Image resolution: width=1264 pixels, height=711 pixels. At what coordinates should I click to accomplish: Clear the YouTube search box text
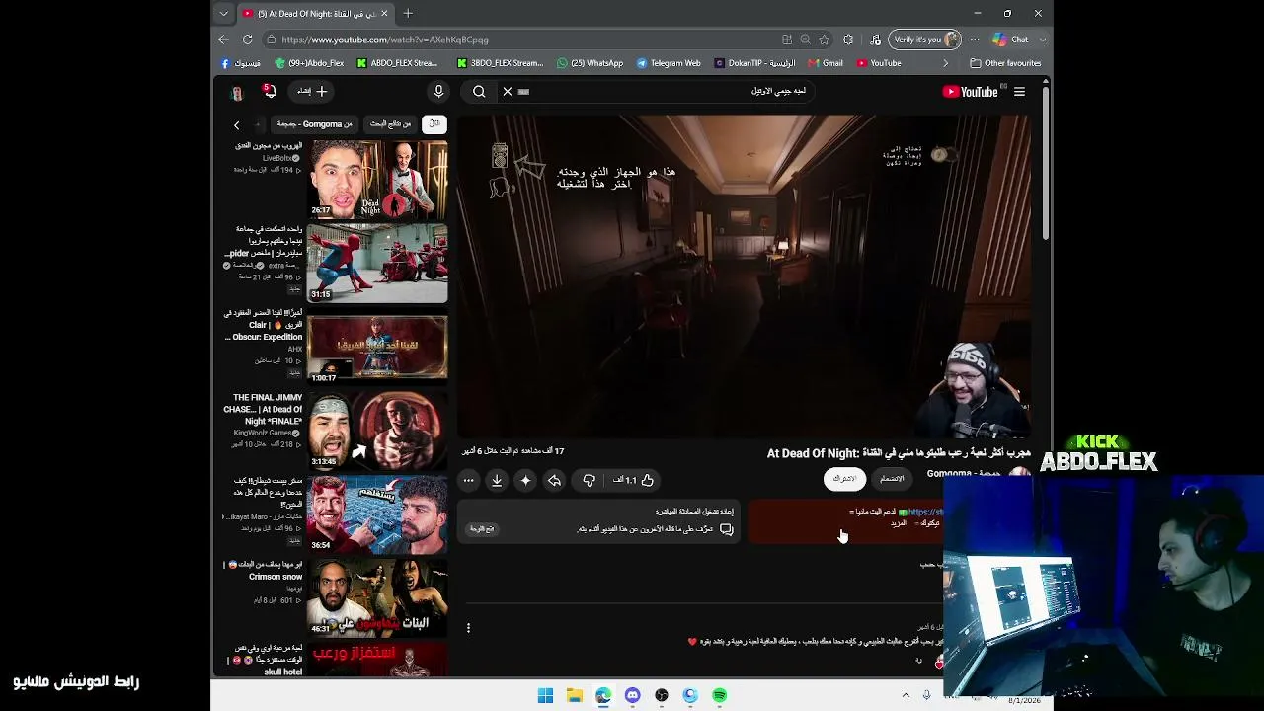pos(508,92)
